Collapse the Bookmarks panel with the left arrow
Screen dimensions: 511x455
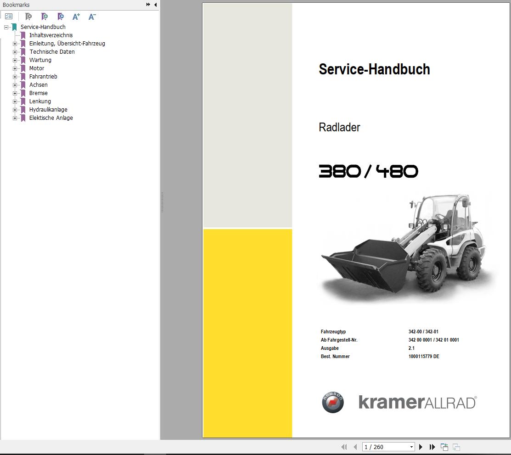coord(156,5)
